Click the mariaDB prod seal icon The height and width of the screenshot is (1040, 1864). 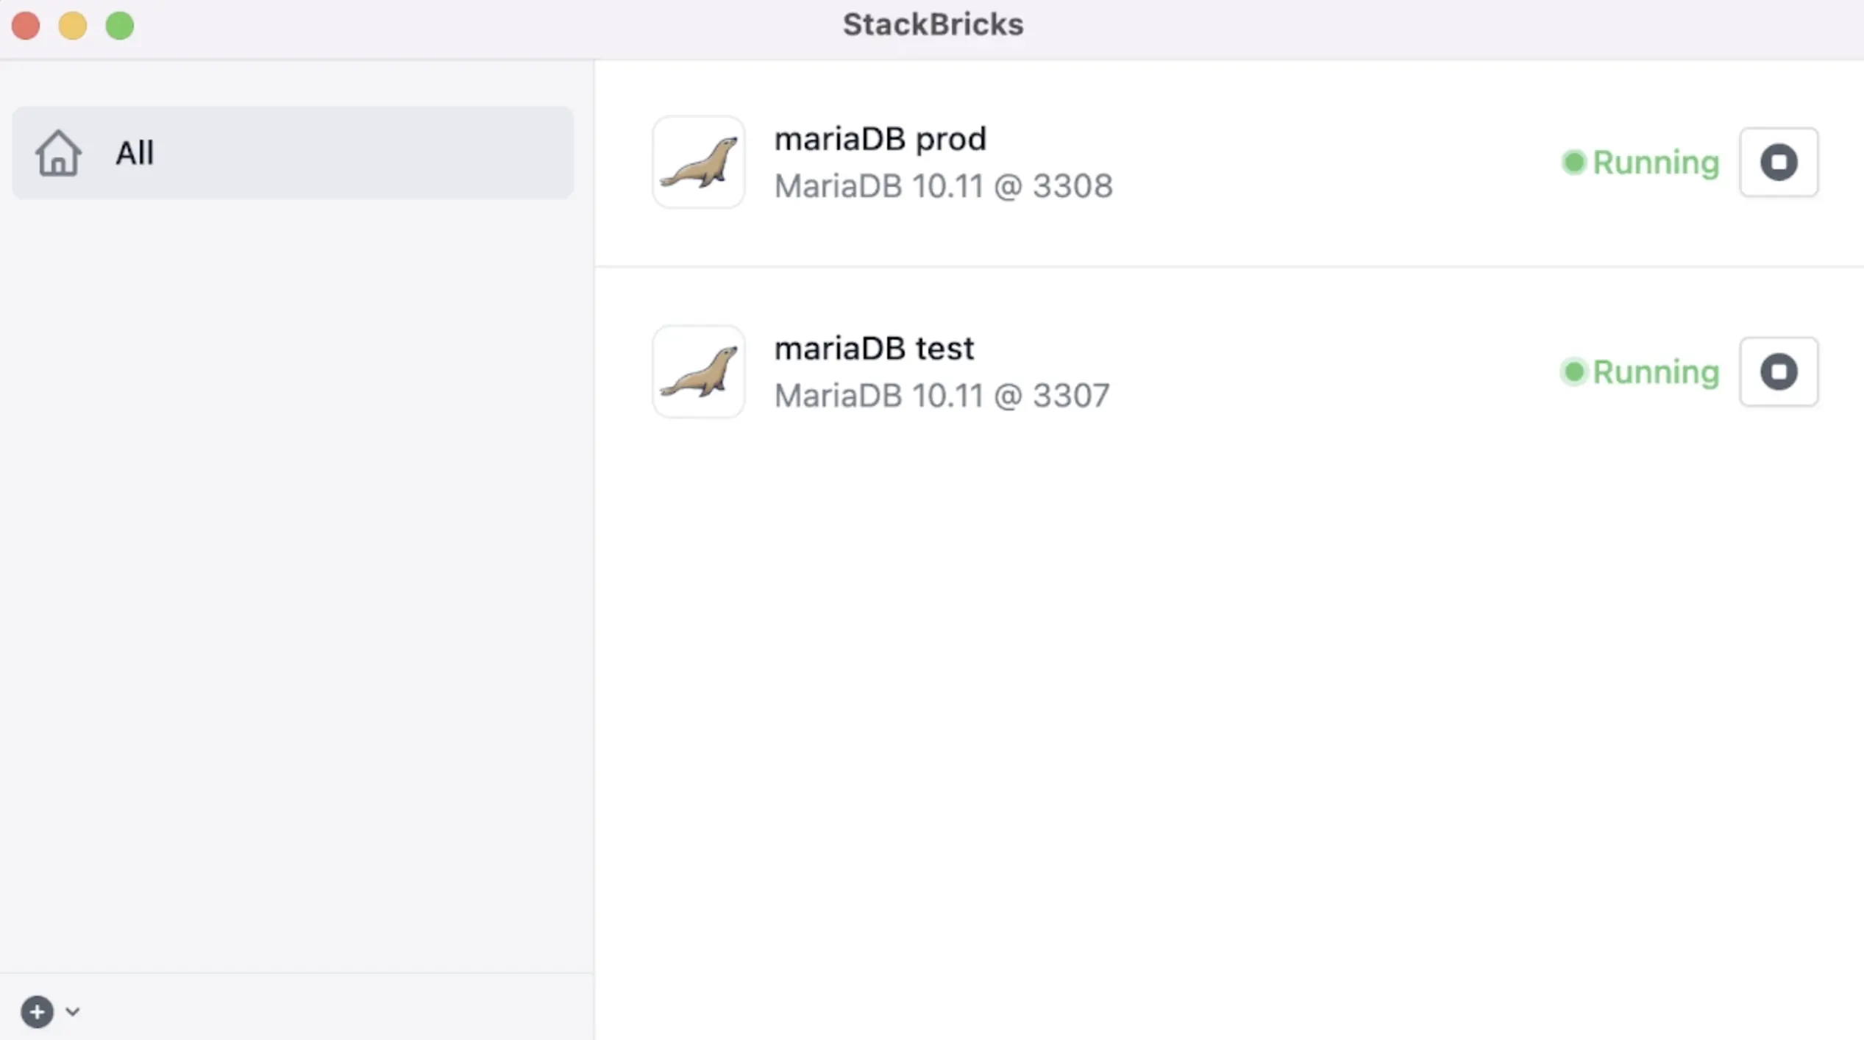(698, 162)
